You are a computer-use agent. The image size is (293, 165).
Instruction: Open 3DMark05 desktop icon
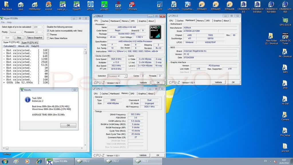click(x=216, y=6)
